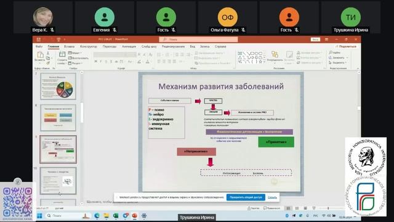Click the PowerPoint taskbar icon

(135, 216)
